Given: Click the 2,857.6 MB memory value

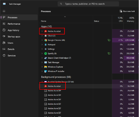Looking at the screenshot, I should pyautogui.click(x=130, y=40).
